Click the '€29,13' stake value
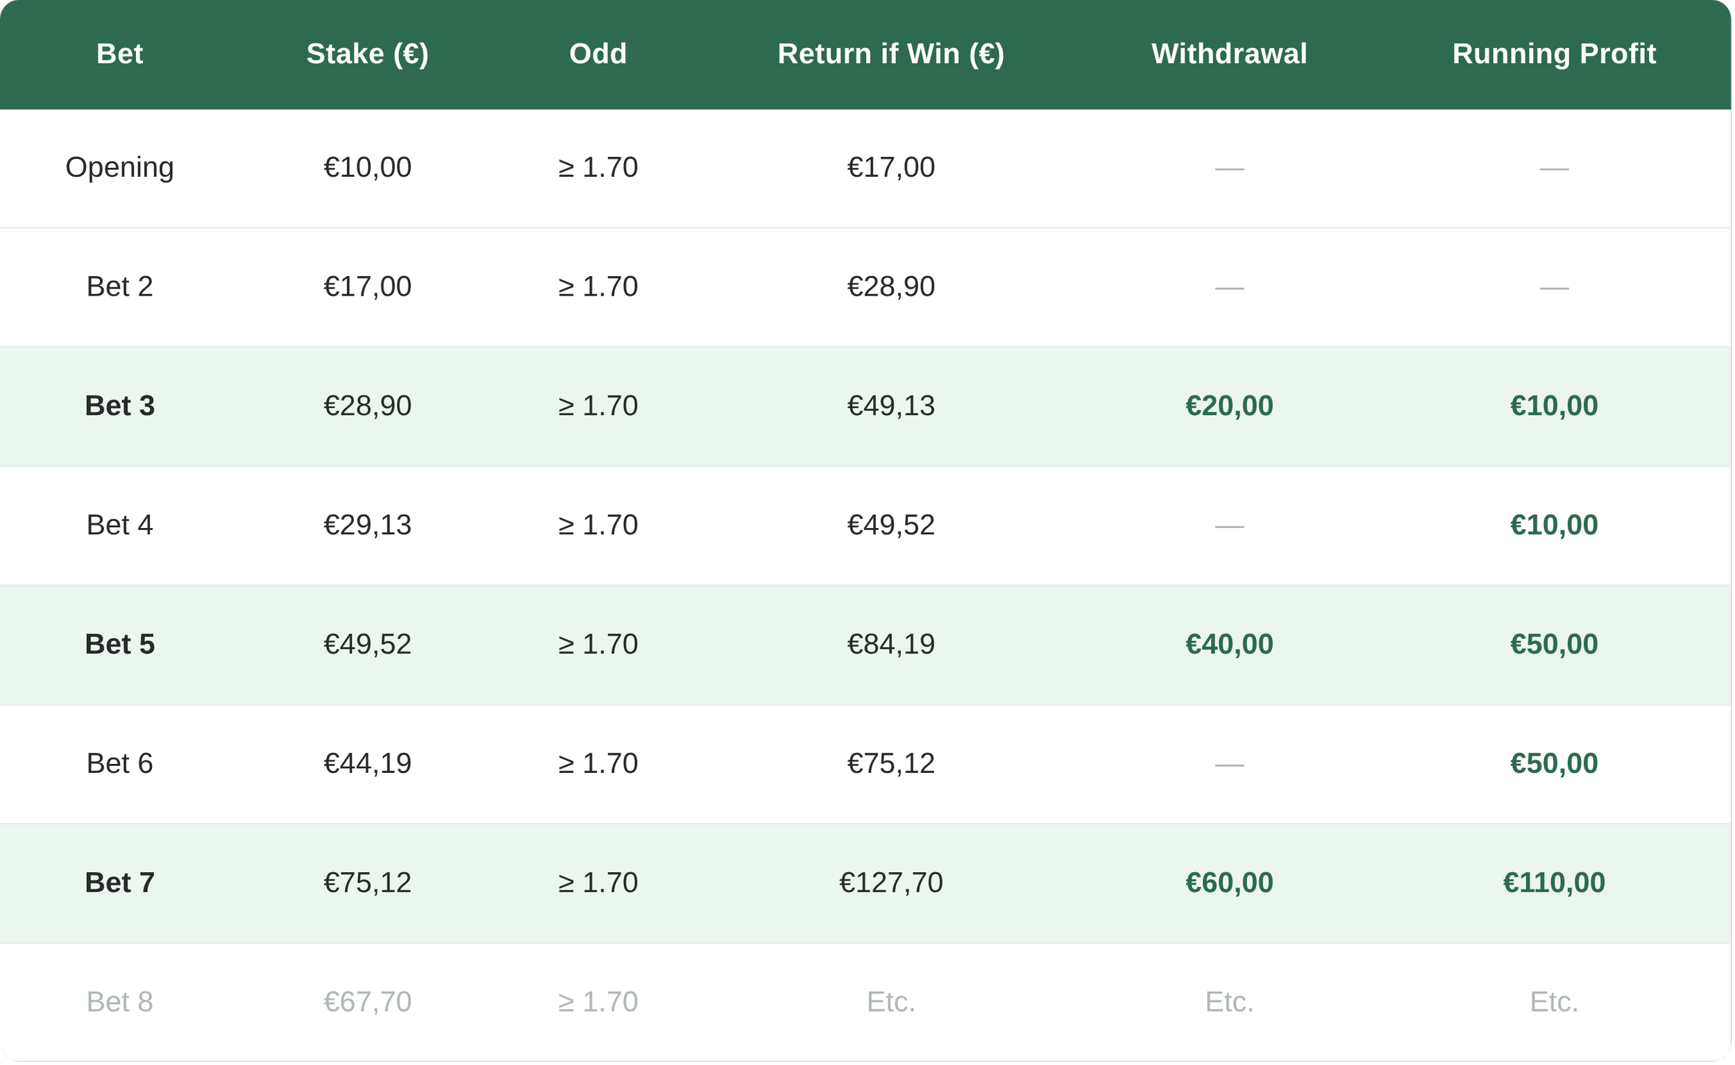This screenshot has height=1065, width=1735. [x=368, y=525]
